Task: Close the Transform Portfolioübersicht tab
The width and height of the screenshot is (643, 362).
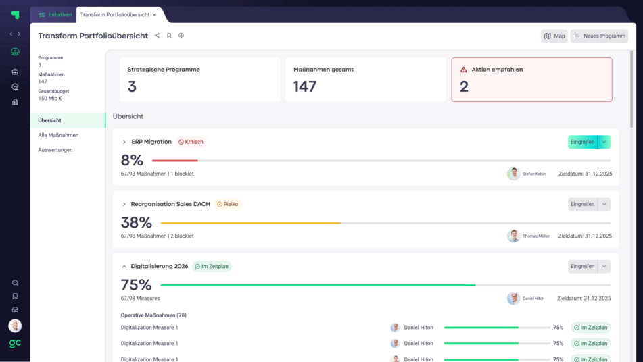Action: [154, 14]
